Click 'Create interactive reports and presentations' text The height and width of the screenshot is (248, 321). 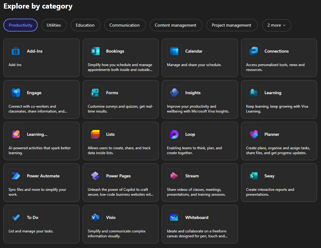coord(270,192)
